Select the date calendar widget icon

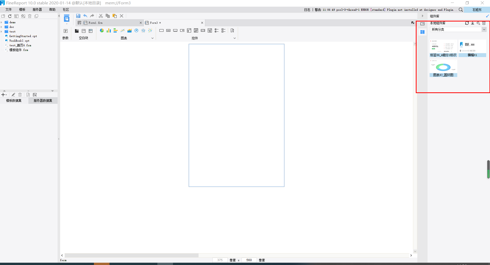pos(196,30)
